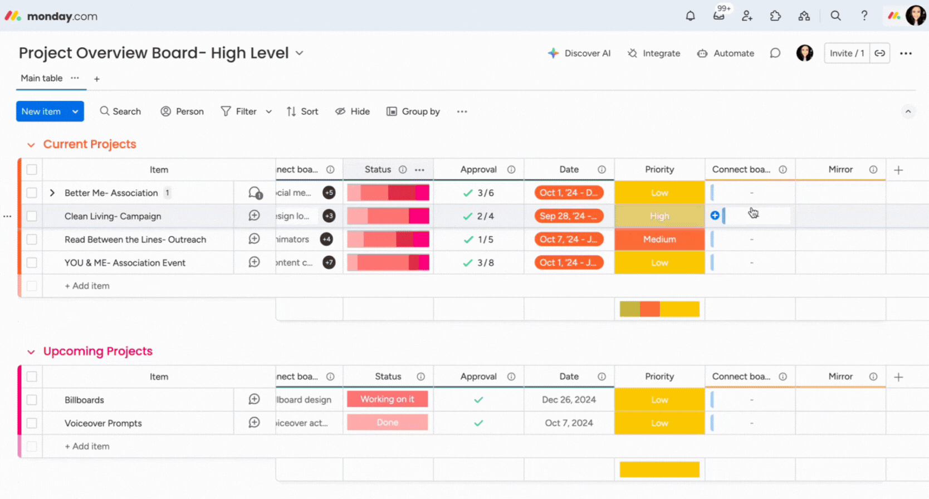Collapse the board header with the up chevron

pos(908,111)
